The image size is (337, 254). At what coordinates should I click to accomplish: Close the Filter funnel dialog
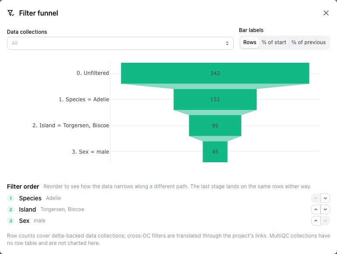click(x=326, y=13)
